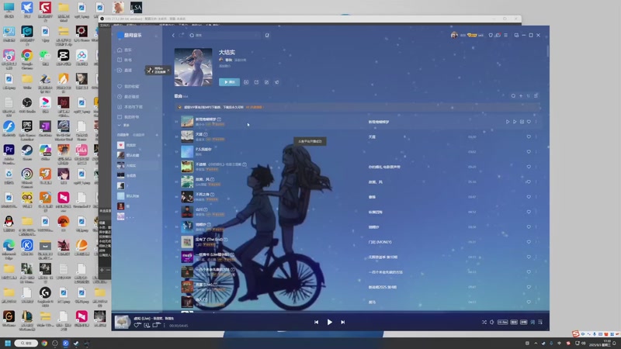Click the playlist creator name under title
The height and width of the screenshot is (349, 621).
tap(228, 60)
